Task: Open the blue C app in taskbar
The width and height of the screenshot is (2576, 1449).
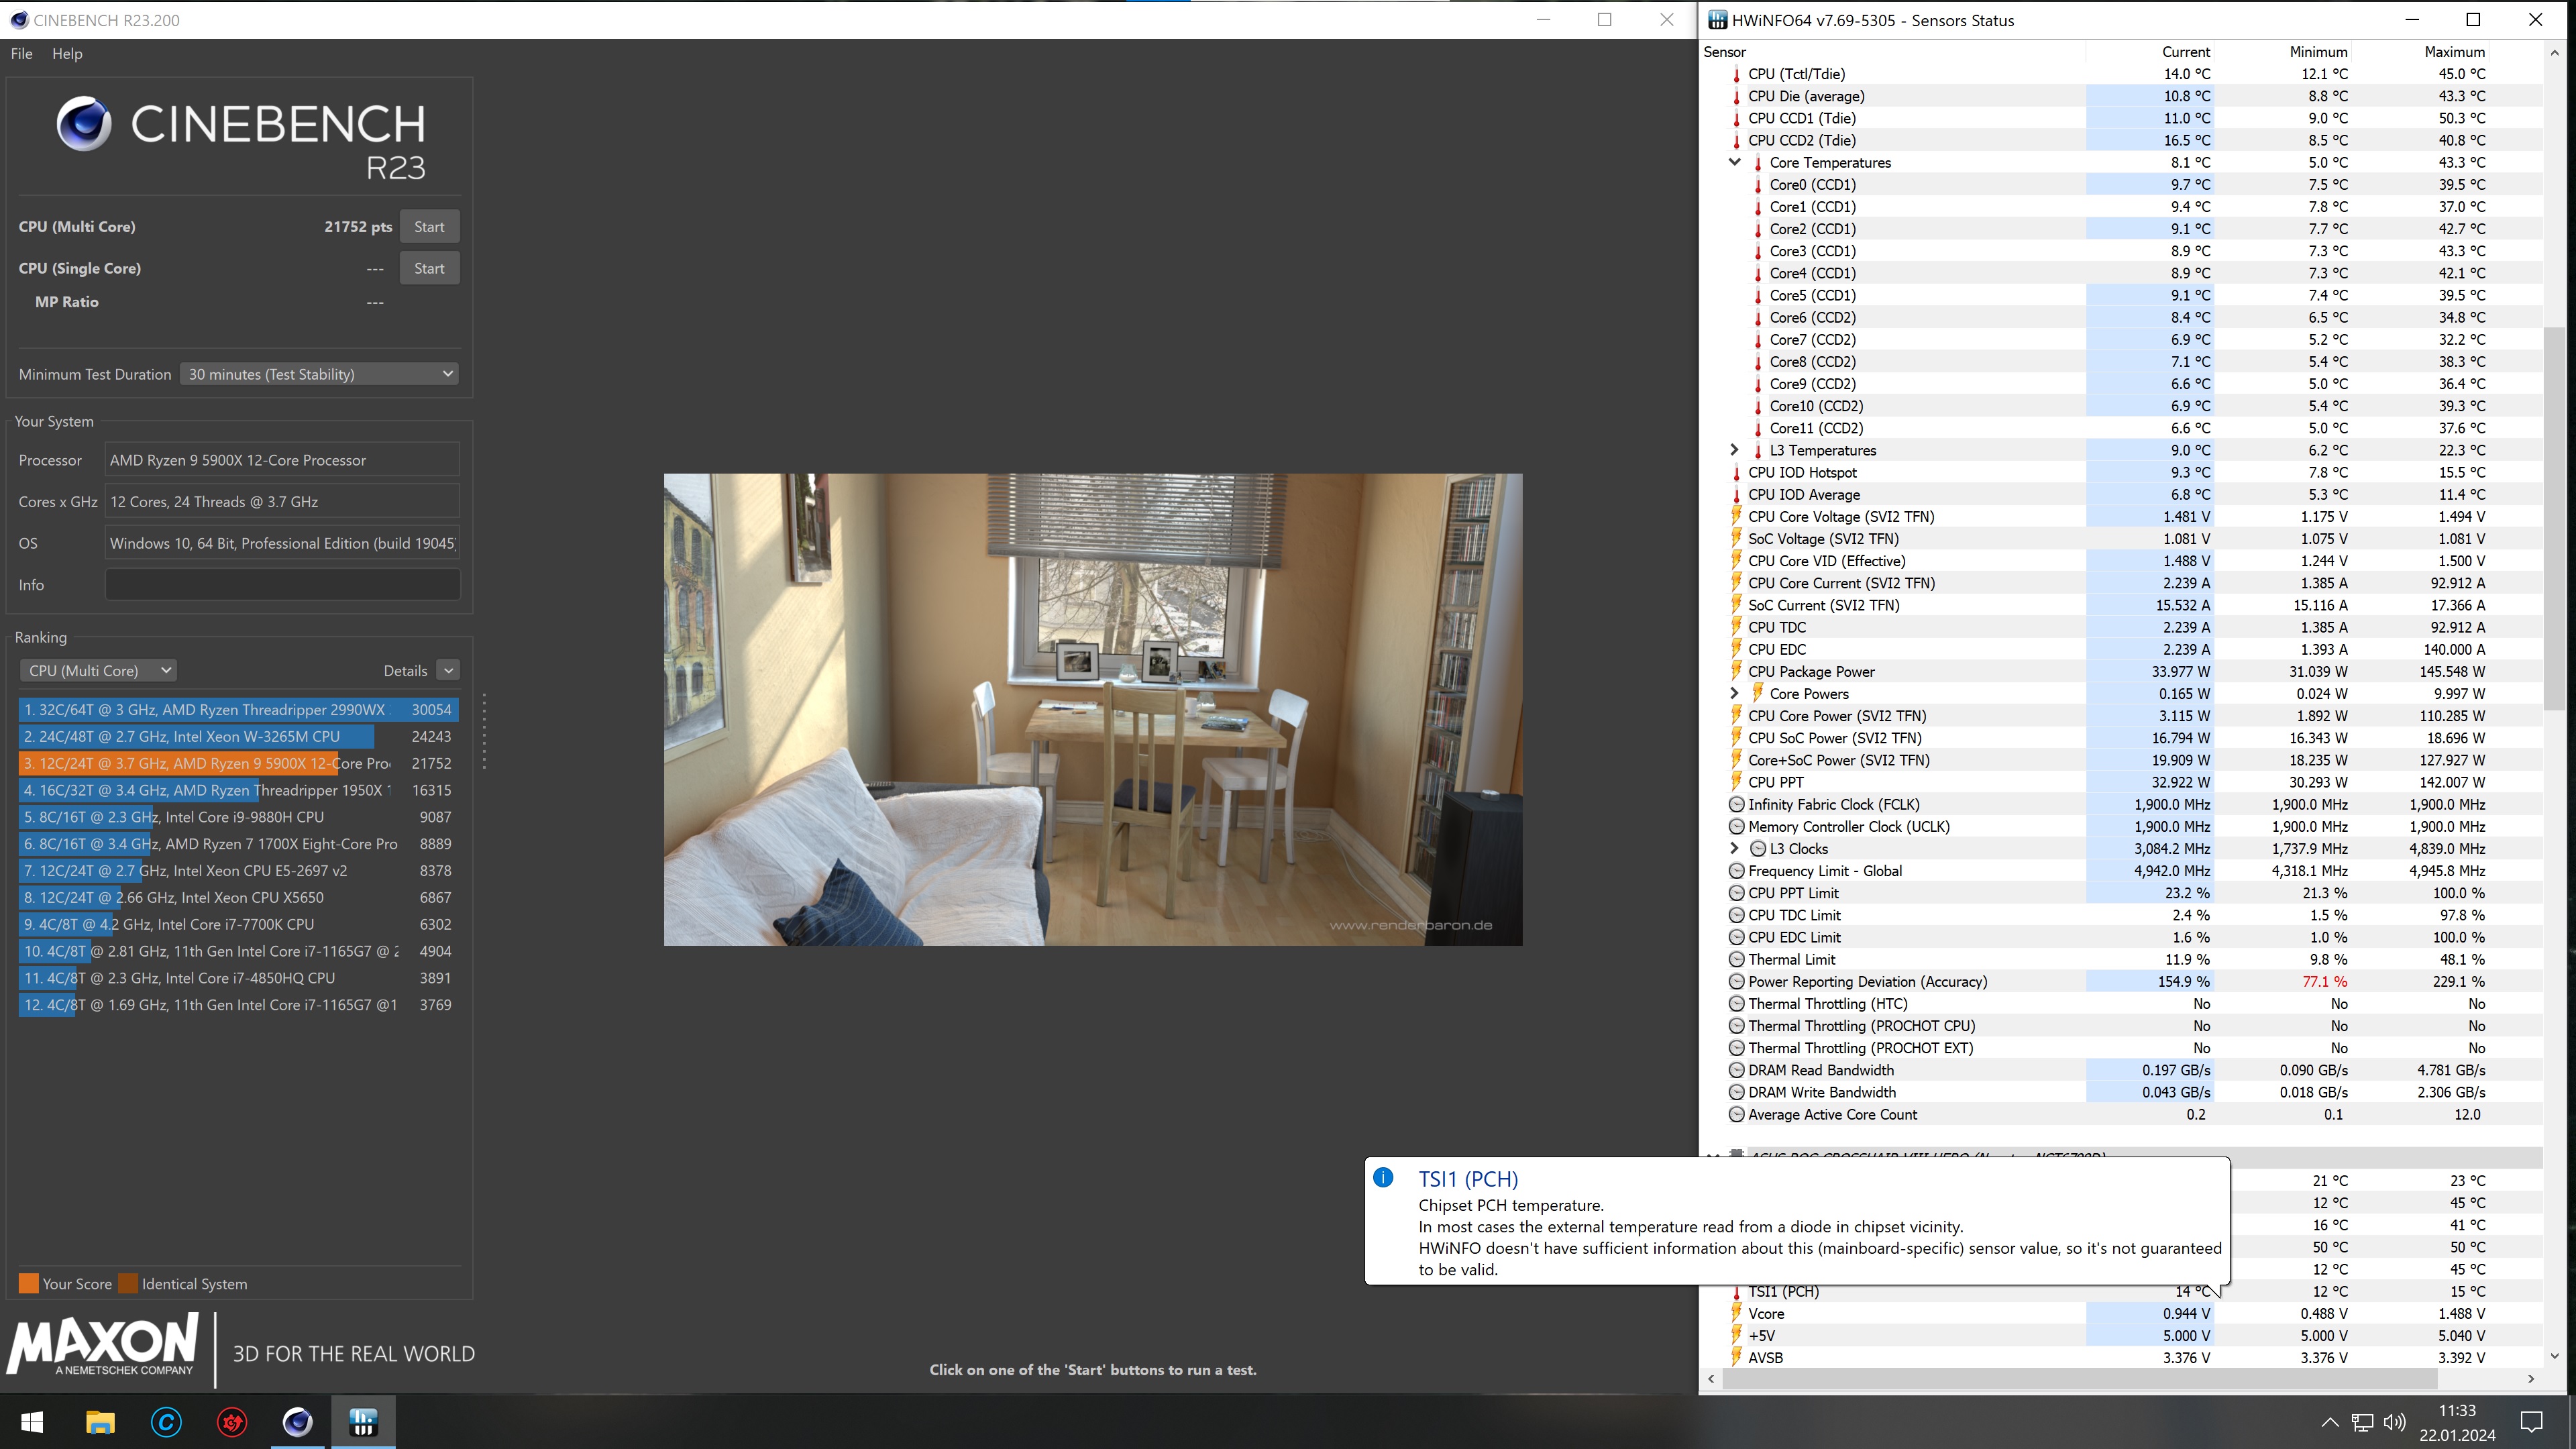Action: [x=166, y=1422]
